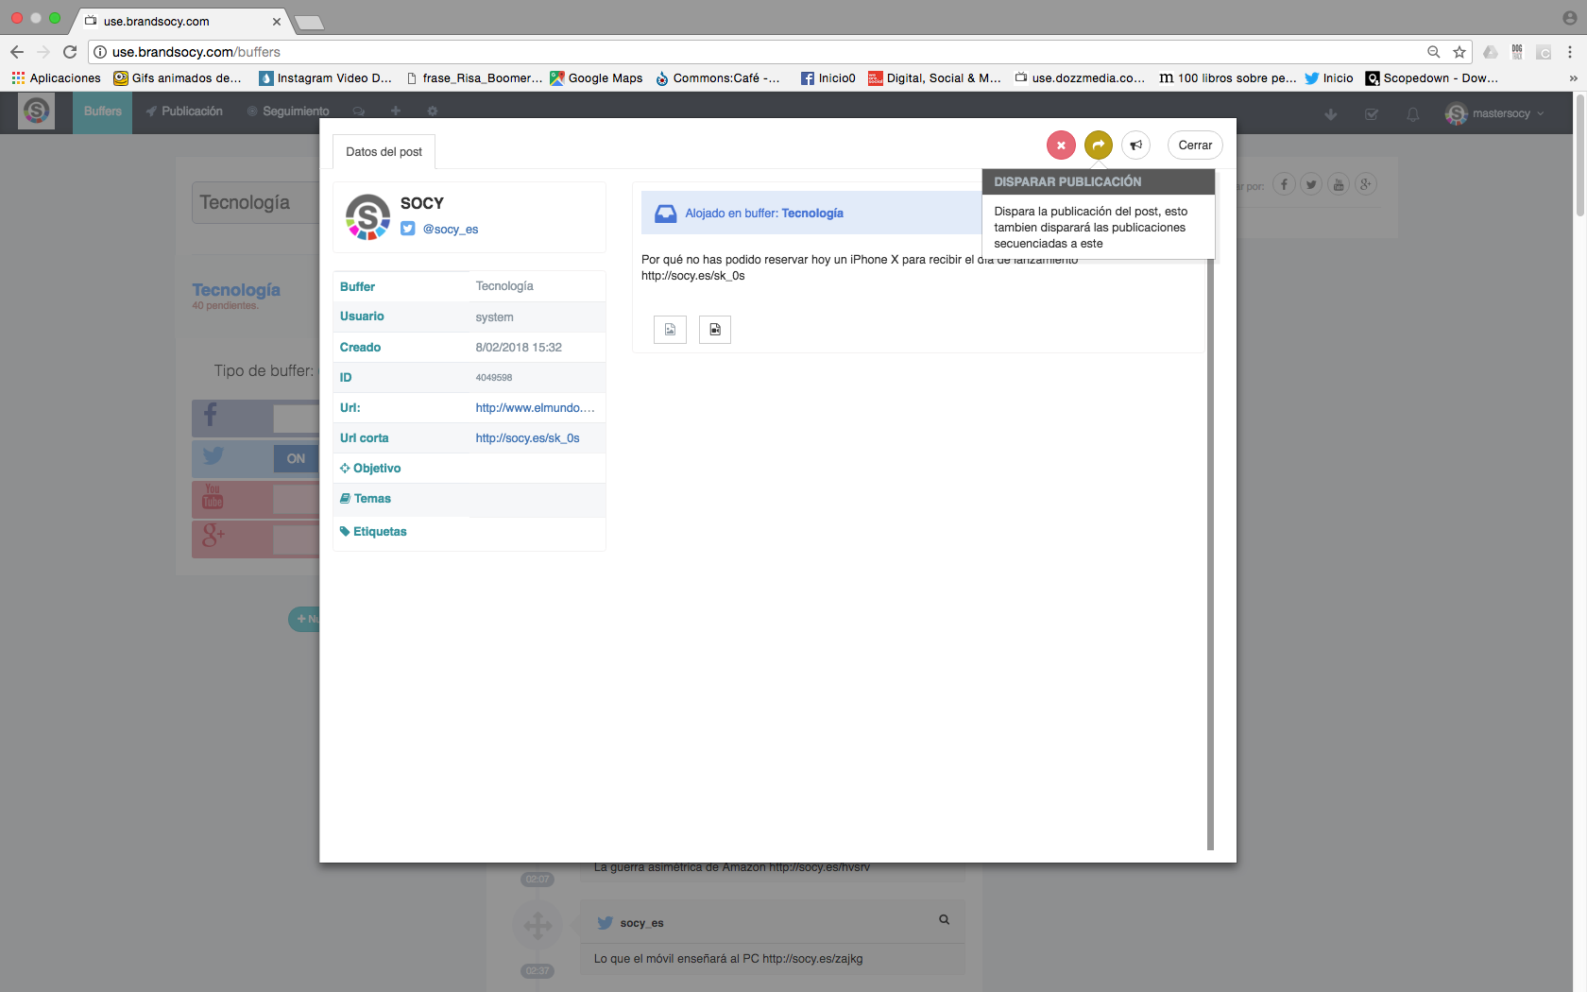This screenshot has height=992, width=1587.
Task: Click the red delete post icon
Action: point(1061,145)
